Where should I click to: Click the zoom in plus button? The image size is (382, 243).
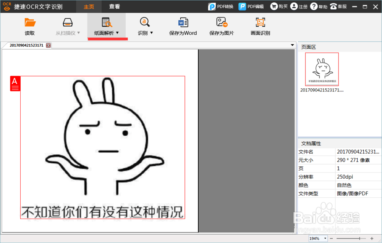tap(372, 239)
